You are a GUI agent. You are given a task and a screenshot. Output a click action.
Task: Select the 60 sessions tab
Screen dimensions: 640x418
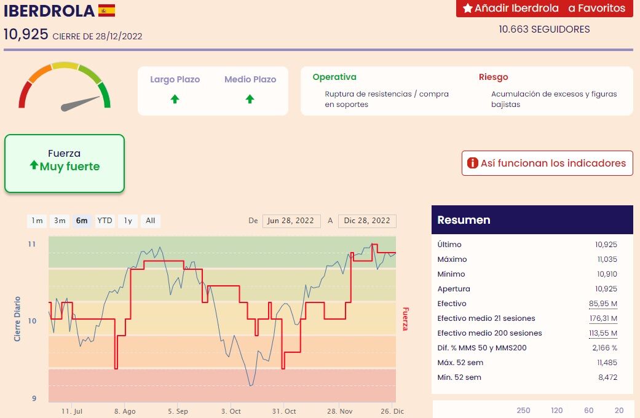[x=588, y=410]
